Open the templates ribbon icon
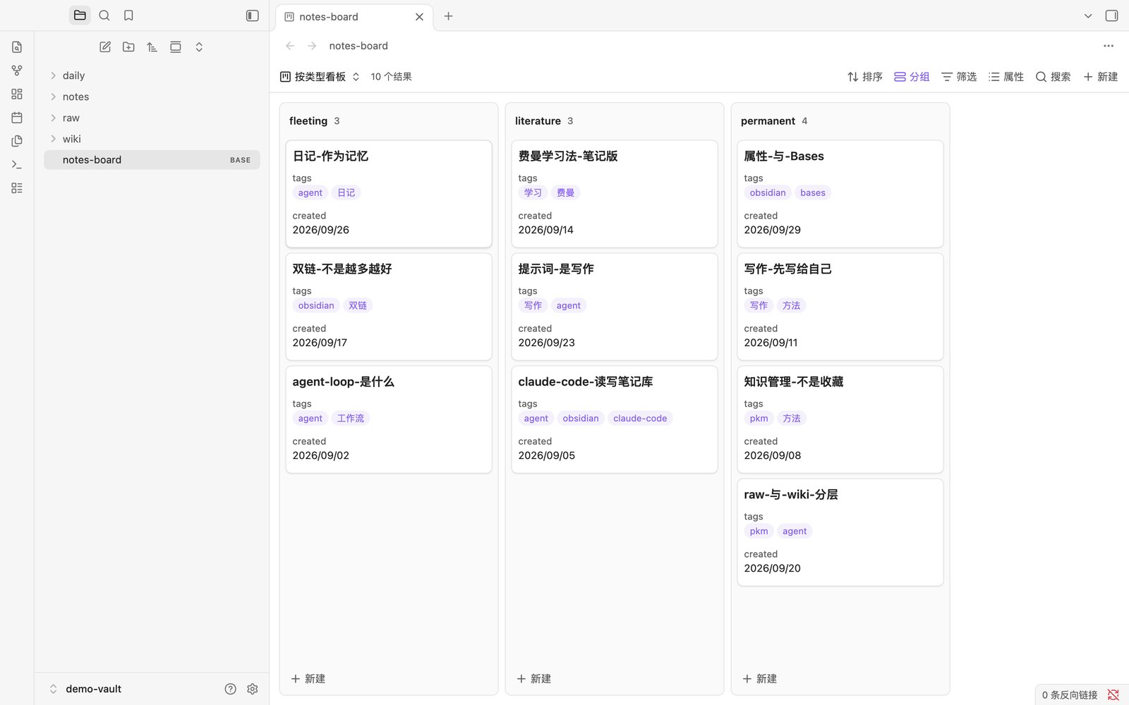1129x705 pixels. point(17,141)
